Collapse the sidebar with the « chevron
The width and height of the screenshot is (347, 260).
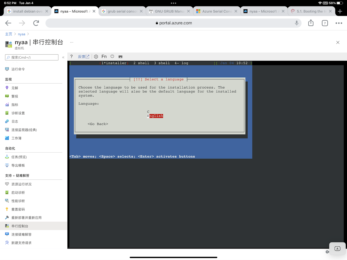tap(63, 57)
